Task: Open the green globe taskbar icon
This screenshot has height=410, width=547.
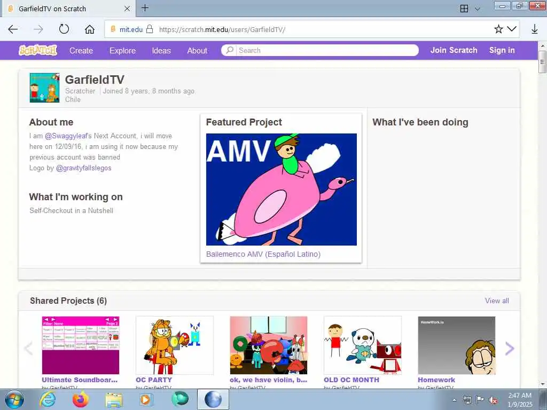Action: (x=180, y=399)
